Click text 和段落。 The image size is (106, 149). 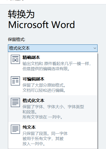pos(30,112)
